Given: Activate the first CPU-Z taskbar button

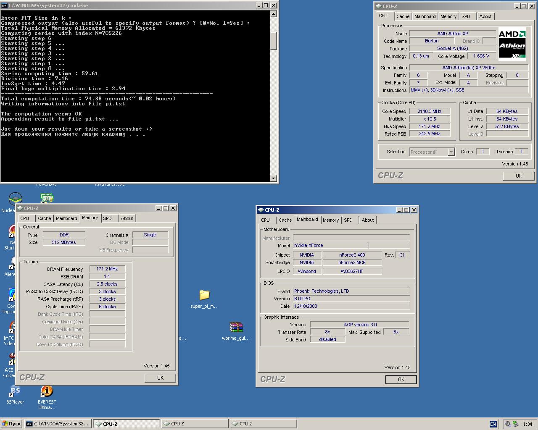Looking at the screenshot, I should 126,424.
